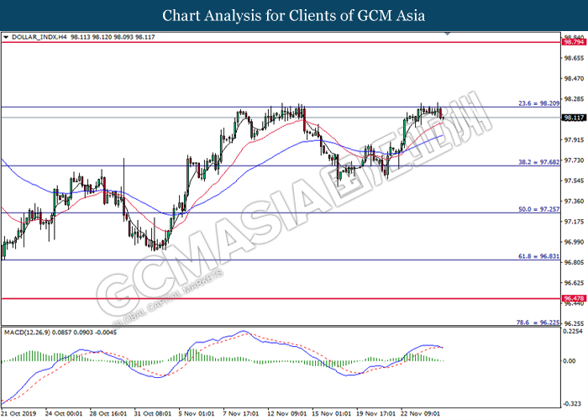This screenshot has height=420, width=588.
Task: Select the red 96.478 price label
Action: coord(573,298)
